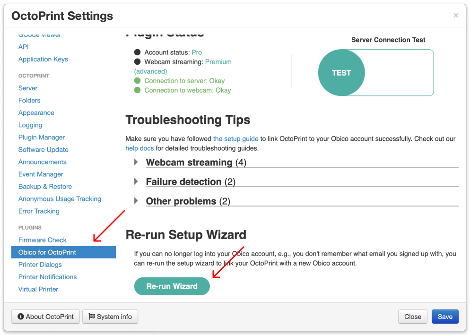Click About OctoPrint info button

pos(46,317)
